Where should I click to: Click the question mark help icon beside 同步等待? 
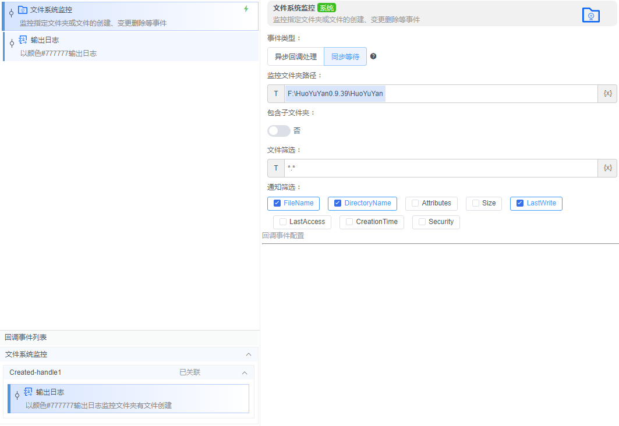pyautogui.click(x=373, y=56)
